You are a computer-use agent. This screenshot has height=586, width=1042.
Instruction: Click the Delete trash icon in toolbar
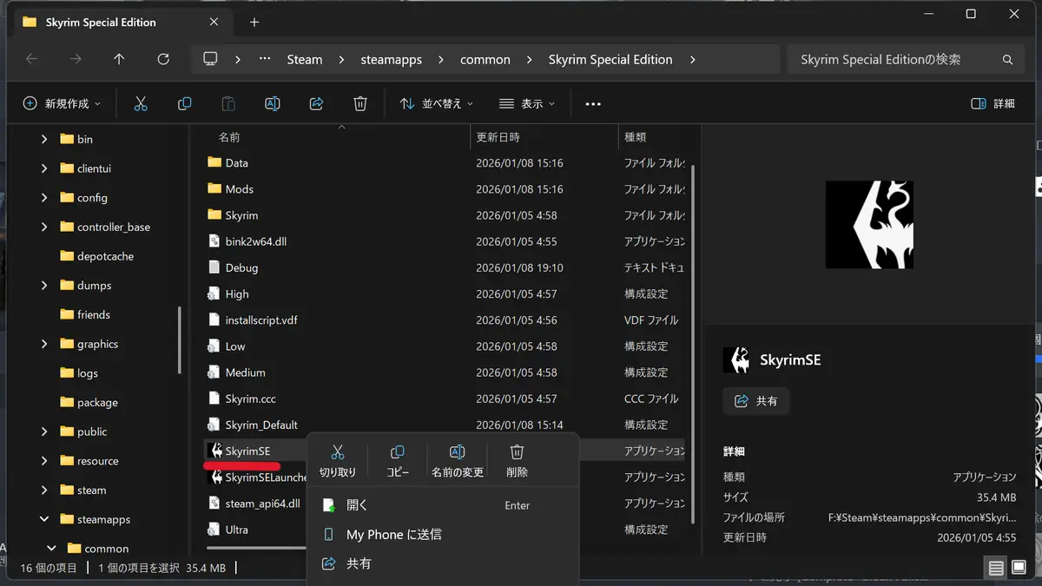click(360, 103)
